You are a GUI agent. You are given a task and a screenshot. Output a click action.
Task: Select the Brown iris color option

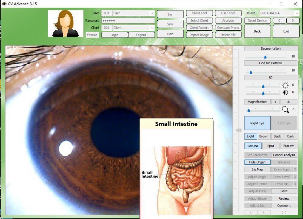click(264, 136)
